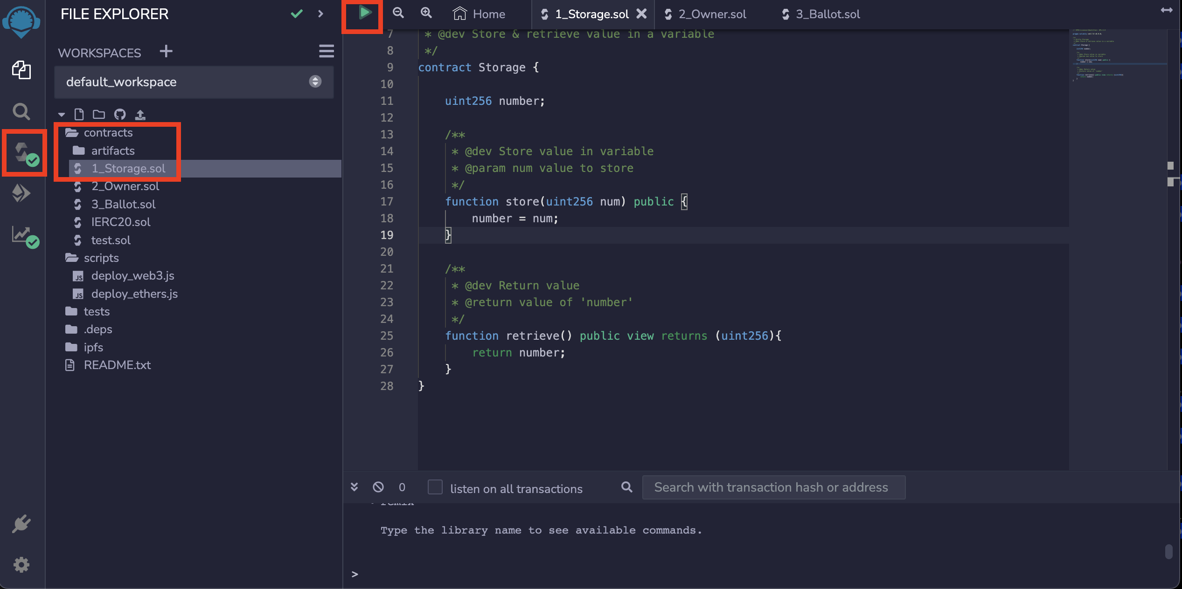The height and width of the screenshot is (589, 1182).
Task: Click the transaction hash search field
Action: click(x=774, y=487)
